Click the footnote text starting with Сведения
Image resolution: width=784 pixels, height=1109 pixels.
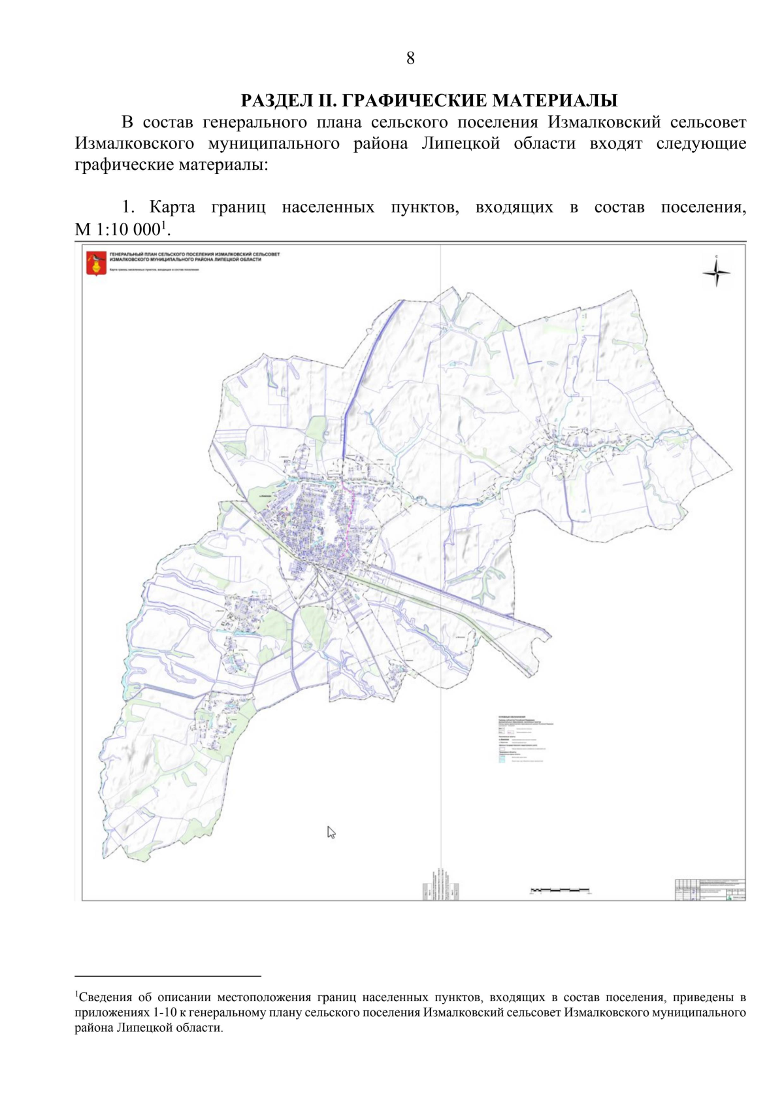(x=410, y=1012)
